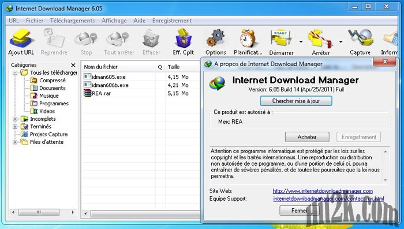
Task: Select the Musique category
Action: (49, 96)
